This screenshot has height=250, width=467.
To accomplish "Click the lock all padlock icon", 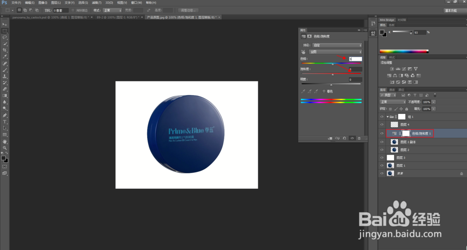I will point(407,109).
